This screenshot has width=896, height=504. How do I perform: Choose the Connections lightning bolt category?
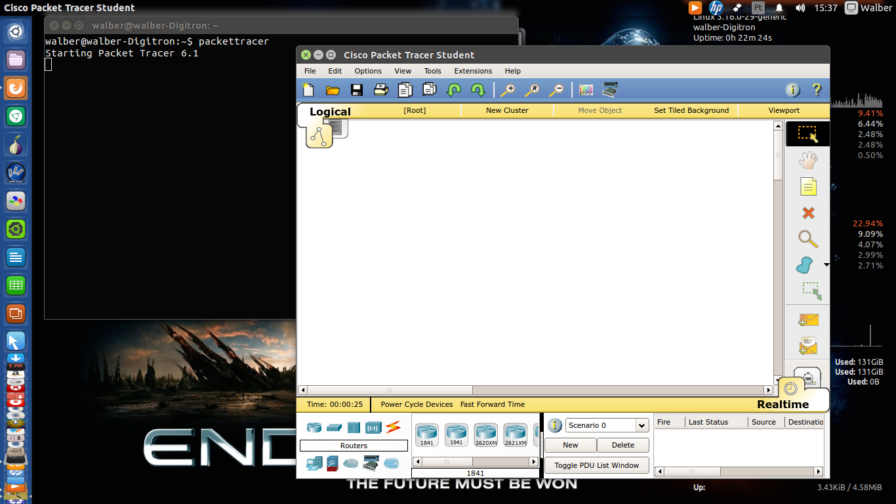[x=393, y=427]
